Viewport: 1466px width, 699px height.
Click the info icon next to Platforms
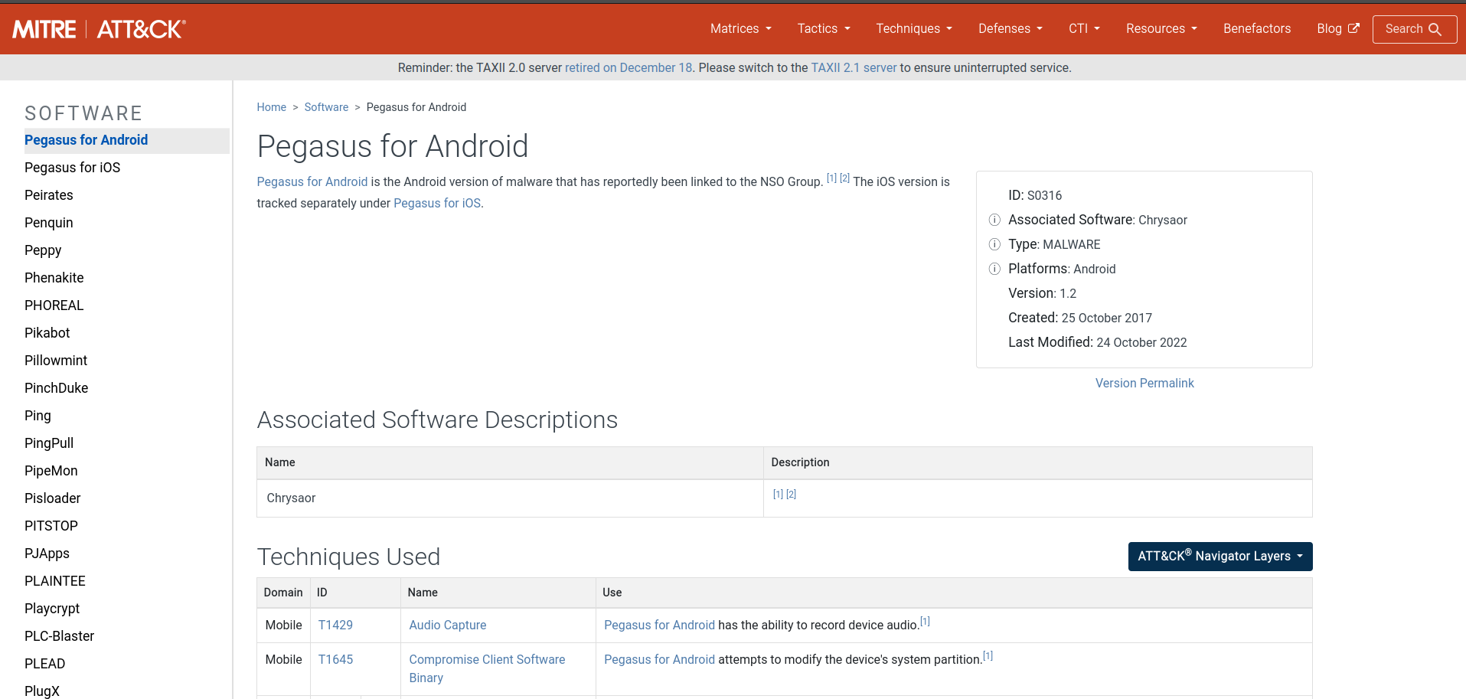click(994, 269)
